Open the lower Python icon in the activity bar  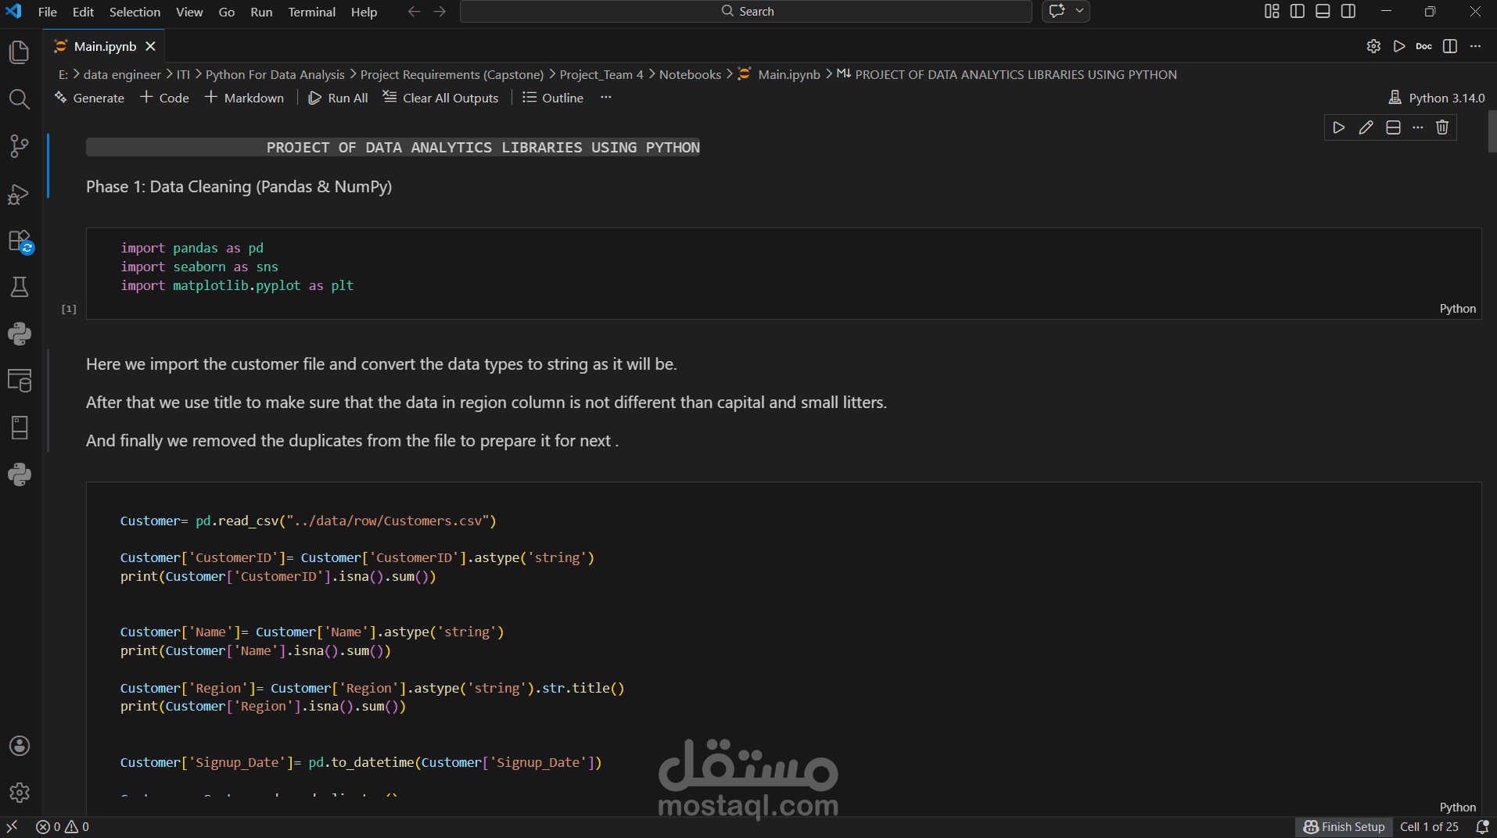pos(20,475)
